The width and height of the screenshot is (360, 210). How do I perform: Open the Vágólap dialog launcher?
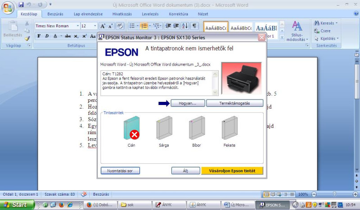[x=29, y=45]
